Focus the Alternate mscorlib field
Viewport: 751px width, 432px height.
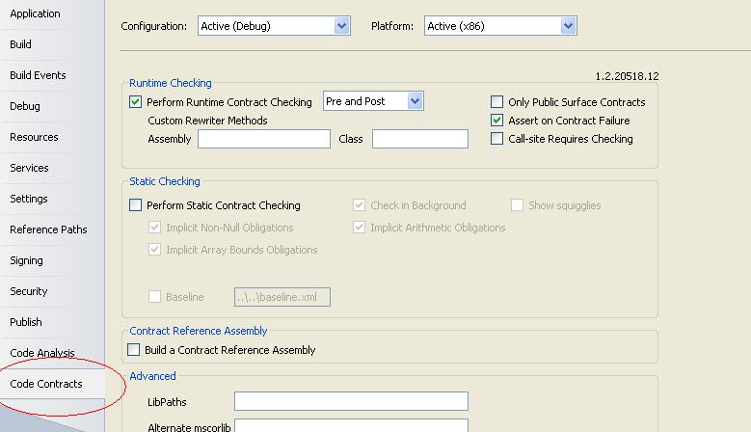[x=351, y=425]
